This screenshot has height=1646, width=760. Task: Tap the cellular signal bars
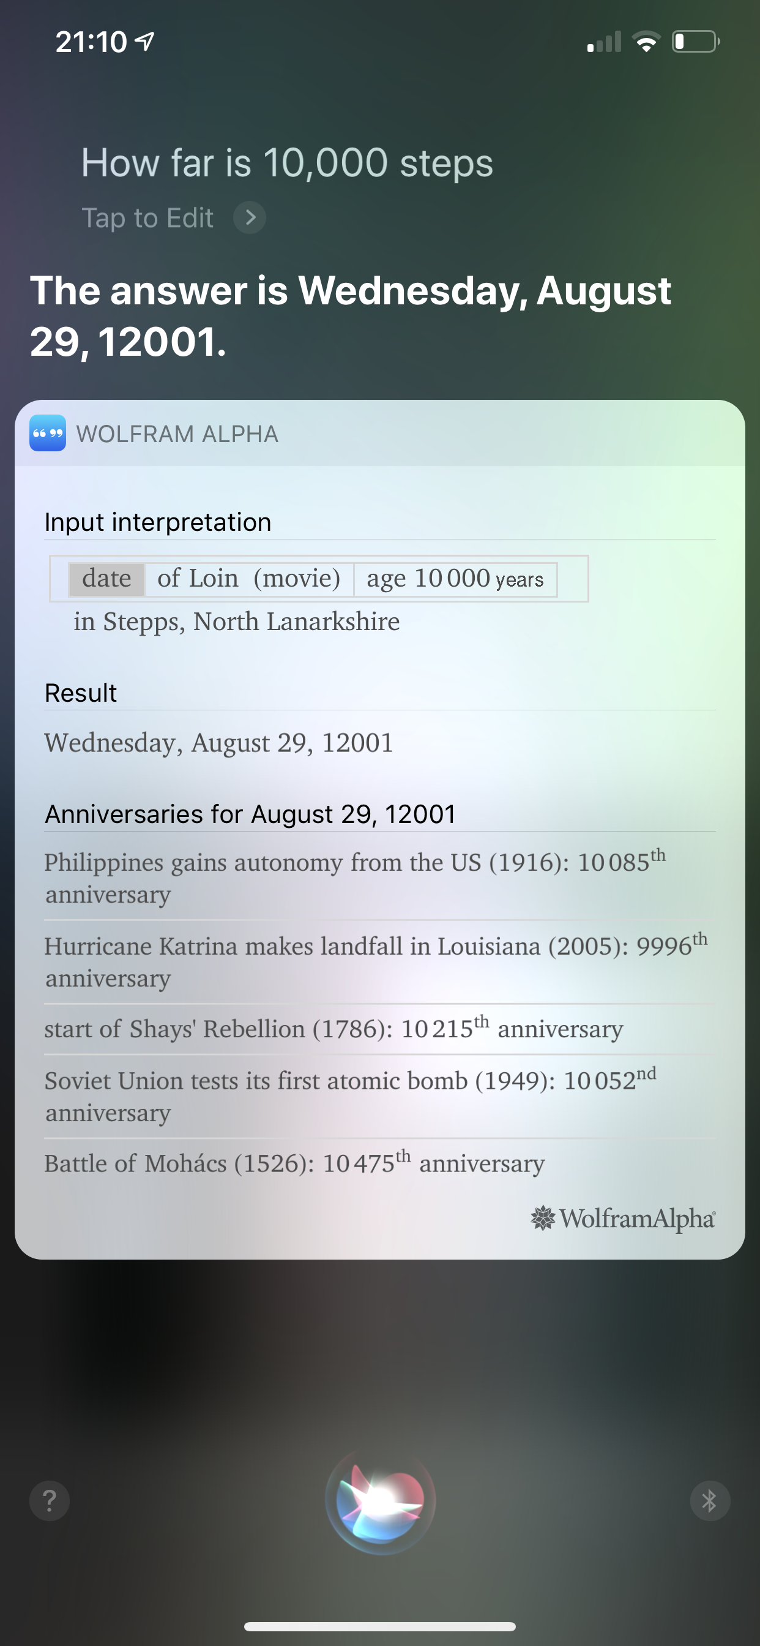[603, 42]
